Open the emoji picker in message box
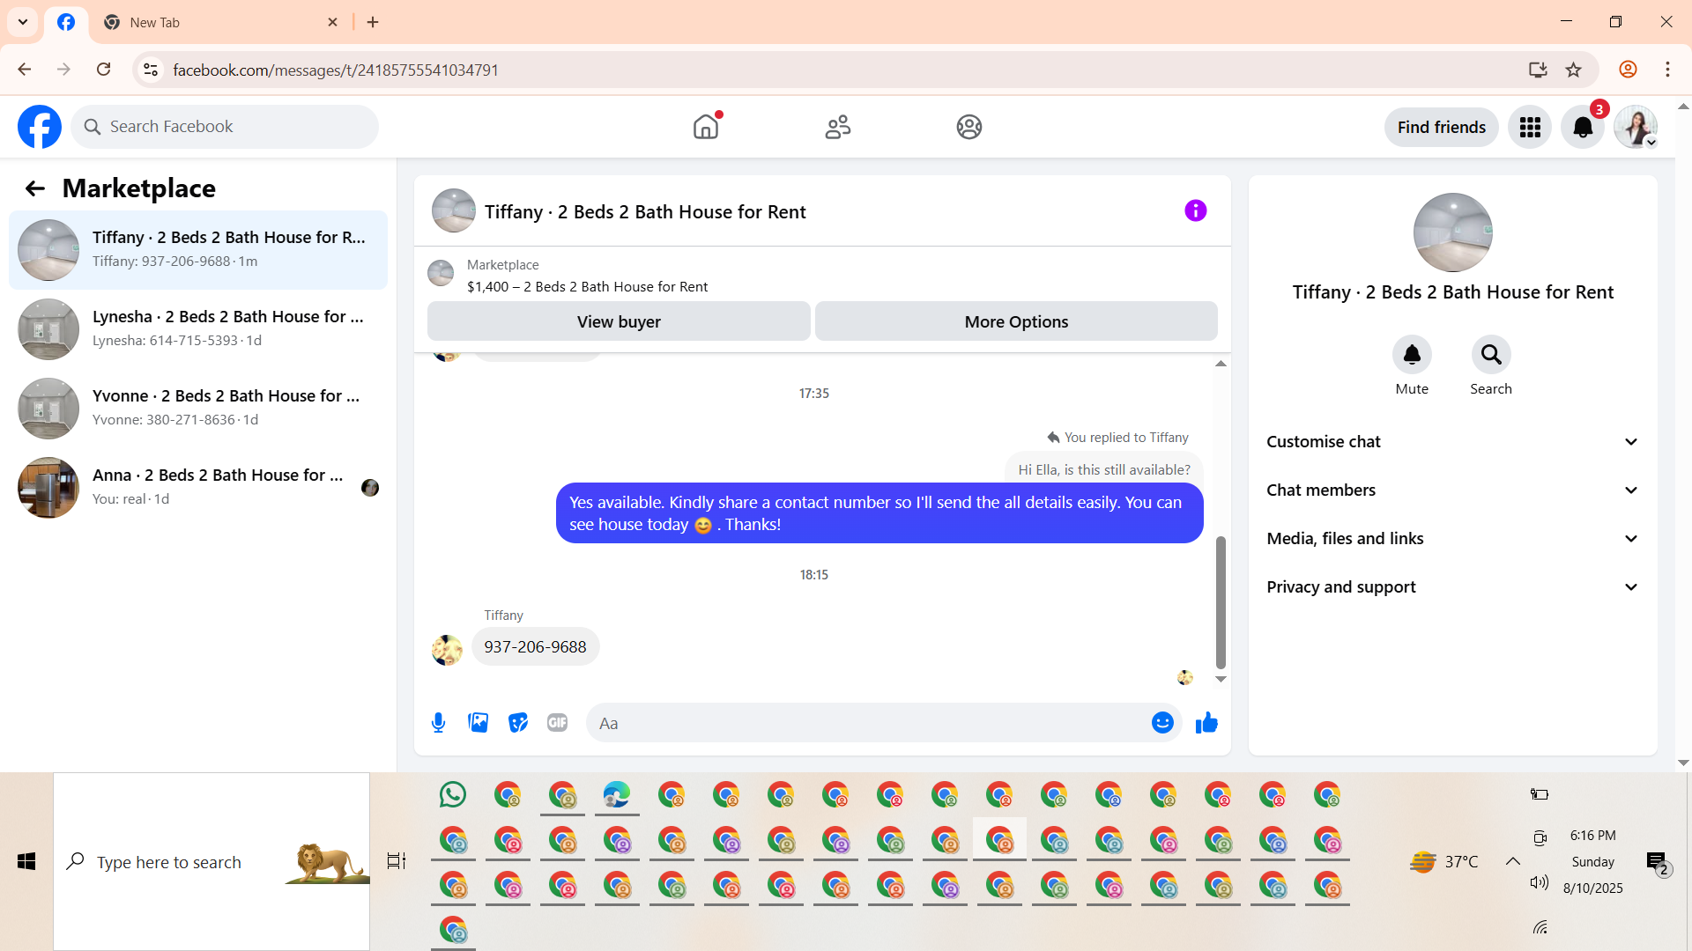This screenshot has height=951, width=1692. (1162, 723)
